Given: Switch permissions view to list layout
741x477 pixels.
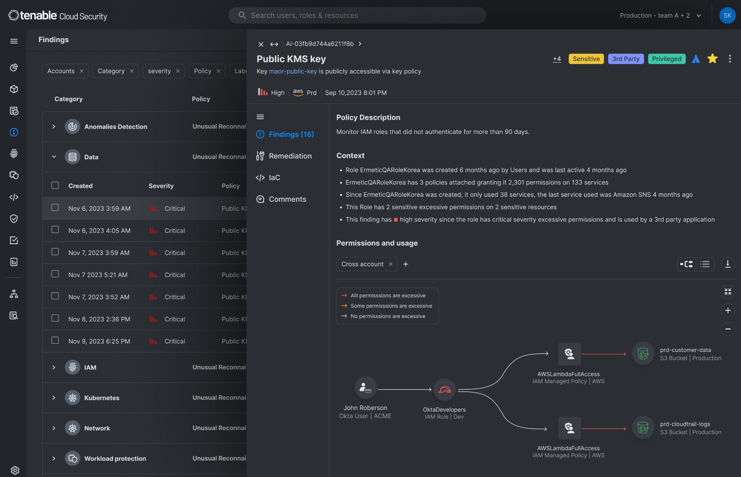Looking at the screenshot, I should pos(705,264).
